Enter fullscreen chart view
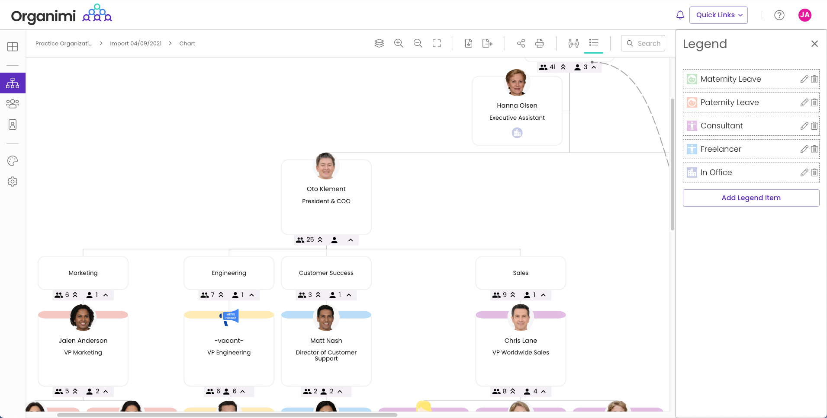 436,43
